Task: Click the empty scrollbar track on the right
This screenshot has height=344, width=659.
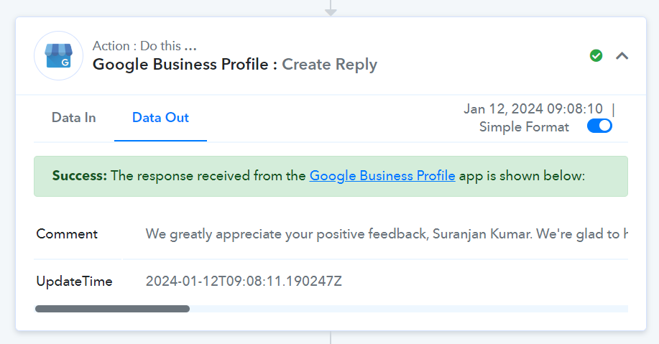Action: [x=408, y=309]
